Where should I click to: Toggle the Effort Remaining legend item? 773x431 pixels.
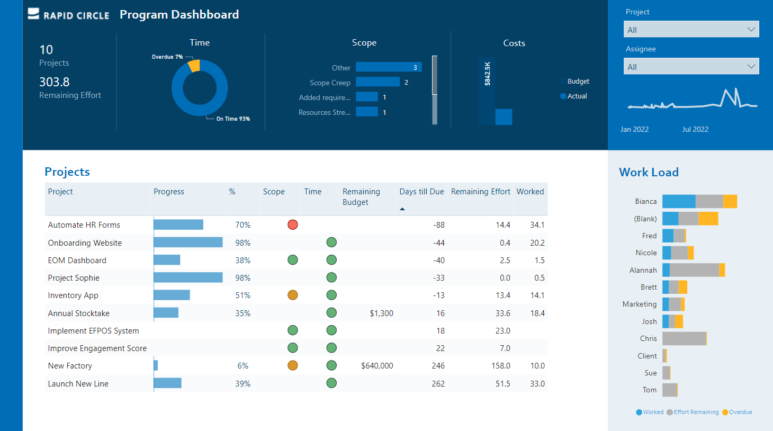pyautogui.click(x=693, y=412)
